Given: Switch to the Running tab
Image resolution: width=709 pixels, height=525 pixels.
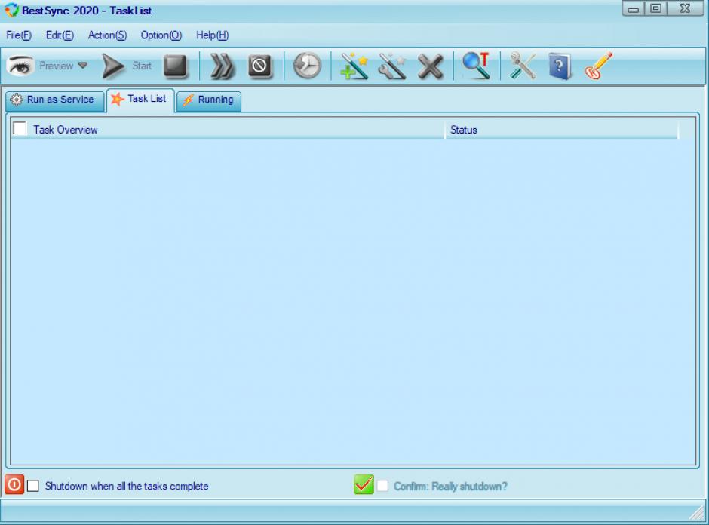Looking at the screenshot, I should 209,100.
